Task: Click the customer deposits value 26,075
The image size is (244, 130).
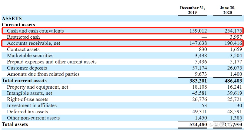Action: [x=235, y=68]
